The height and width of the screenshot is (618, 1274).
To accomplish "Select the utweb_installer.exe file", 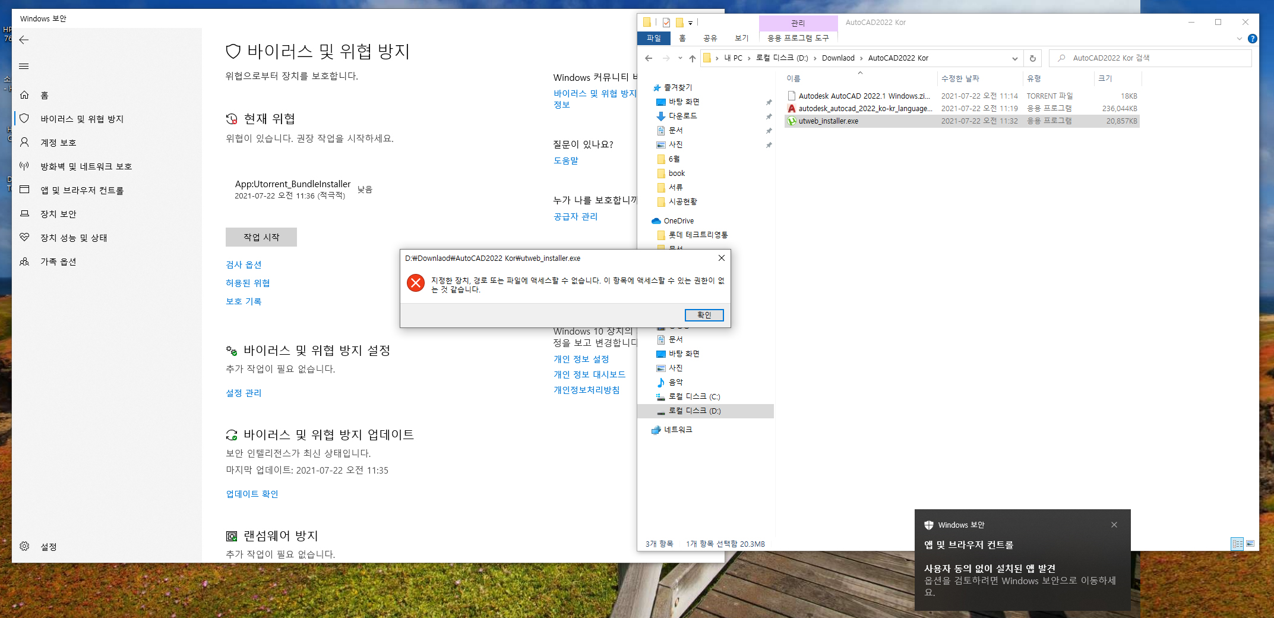I will tap(962, 121).
